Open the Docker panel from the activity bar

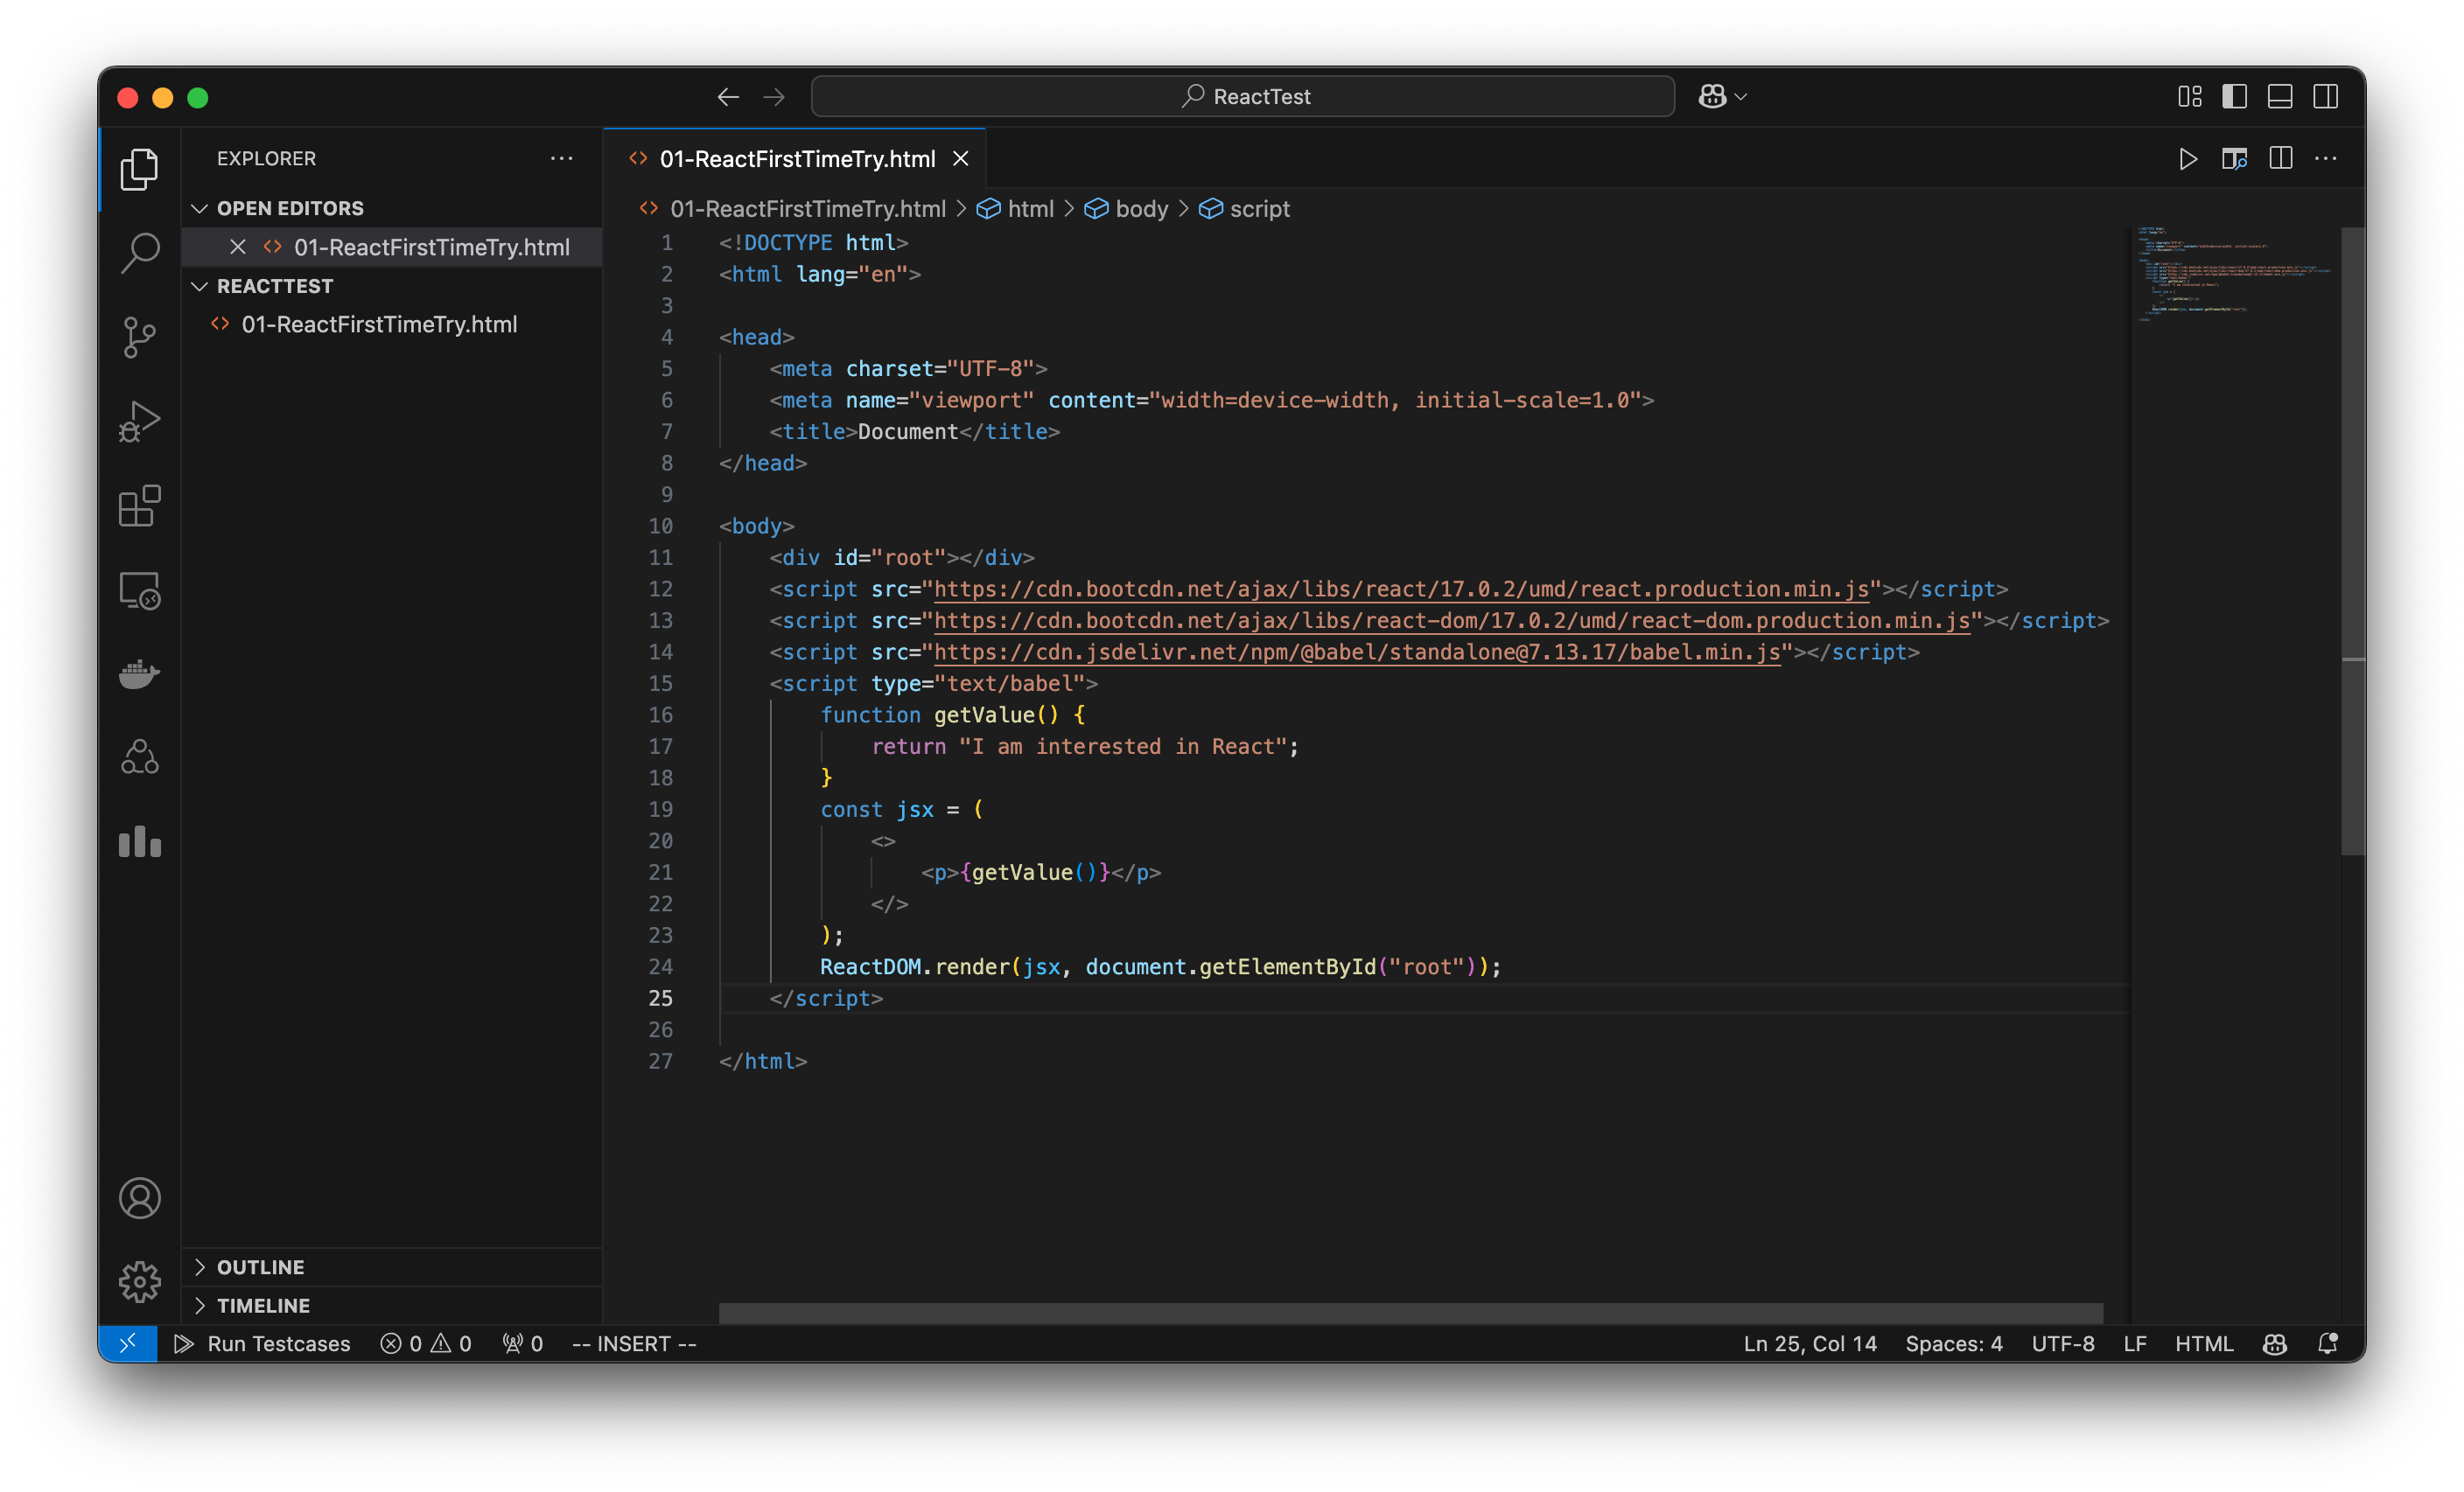point(139,673)
